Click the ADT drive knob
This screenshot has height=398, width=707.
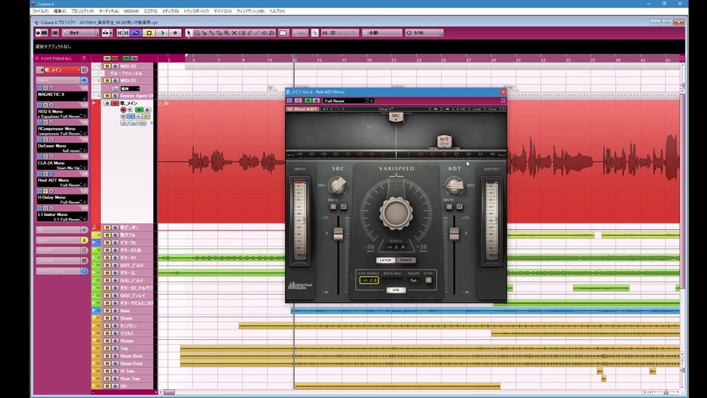point(454,186)
